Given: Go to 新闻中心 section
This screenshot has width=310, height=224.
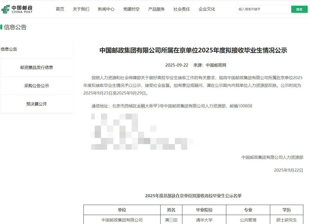Looking at the screenshot, I should tap(106, 9).
